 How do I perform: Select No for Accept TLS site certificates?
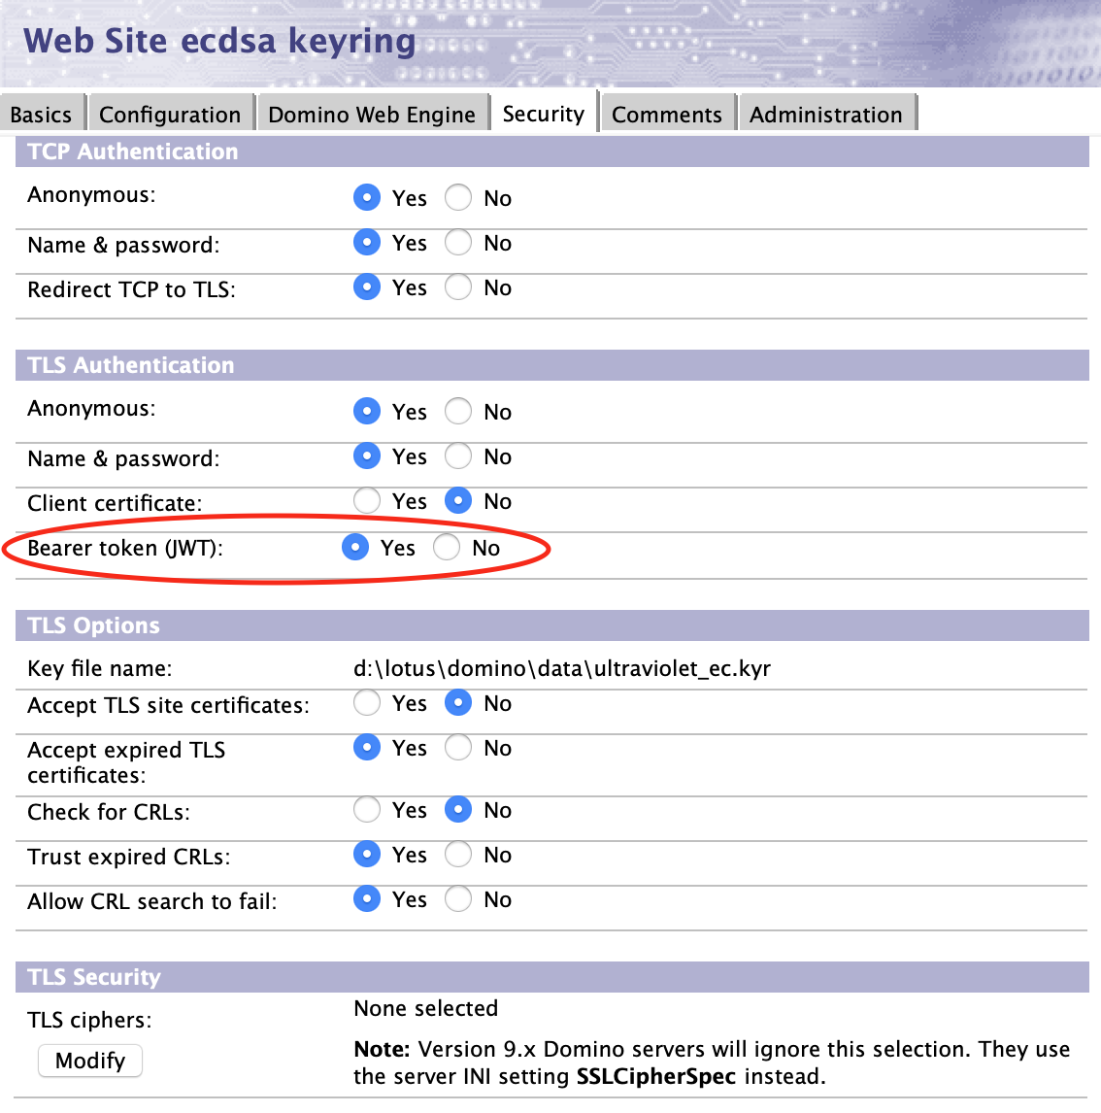pyautogui.click(x=458, y=703)
